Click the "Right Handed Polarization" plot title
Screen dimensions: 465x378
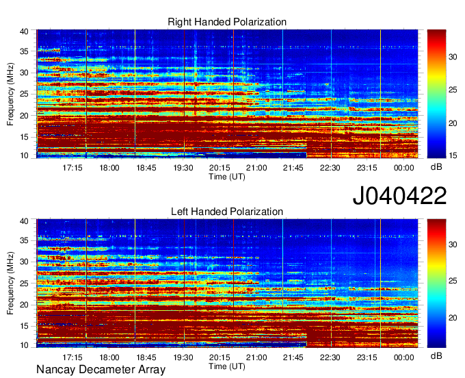click(x=227, y=22)
